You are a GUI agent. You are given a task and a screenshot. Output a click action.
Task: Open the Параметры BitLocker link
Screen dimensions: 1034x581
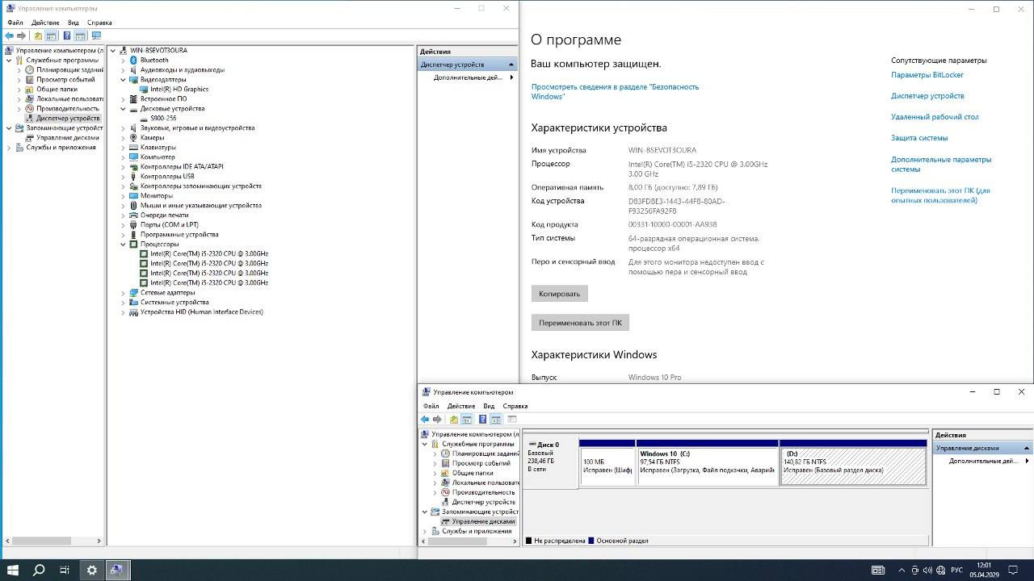(x=927, y=75)
